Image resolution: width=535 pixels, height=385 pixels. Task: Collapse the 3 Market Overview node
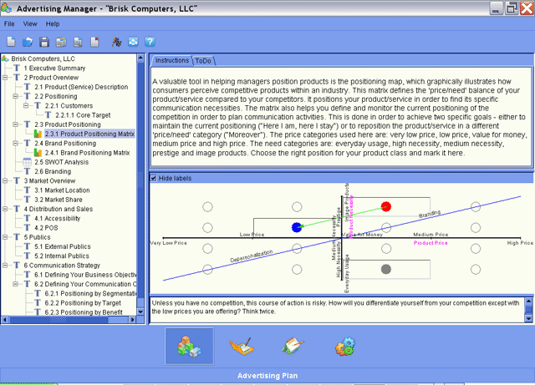[x=5, y=180]
